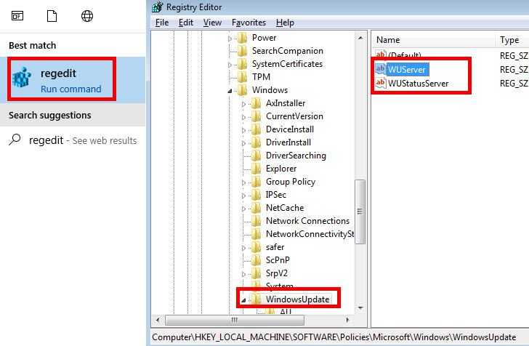Image resolution: width=529 pixels, height=346 pixels.
Task: Click the tree scrollbar down arrow
Action: [x=360, y=308]
